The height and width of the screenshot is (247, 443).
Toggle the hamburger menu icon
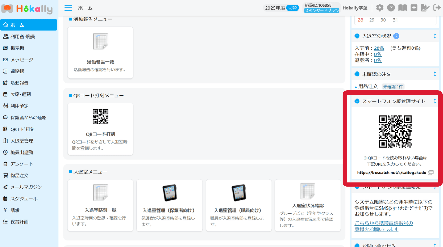68,8
